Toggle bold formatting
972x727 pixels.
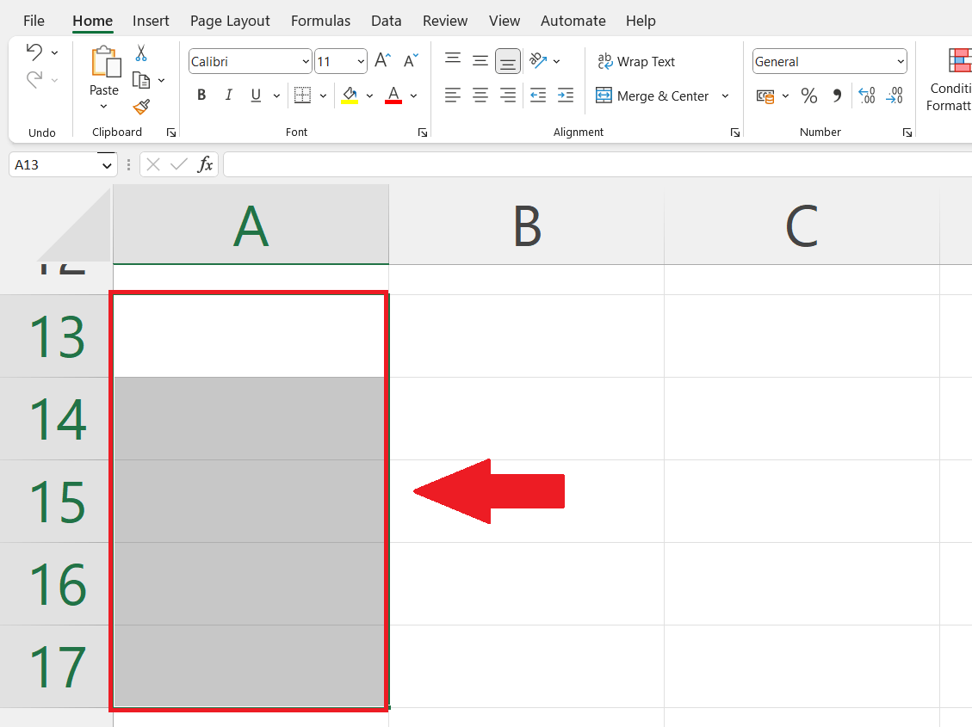[201, 95]
